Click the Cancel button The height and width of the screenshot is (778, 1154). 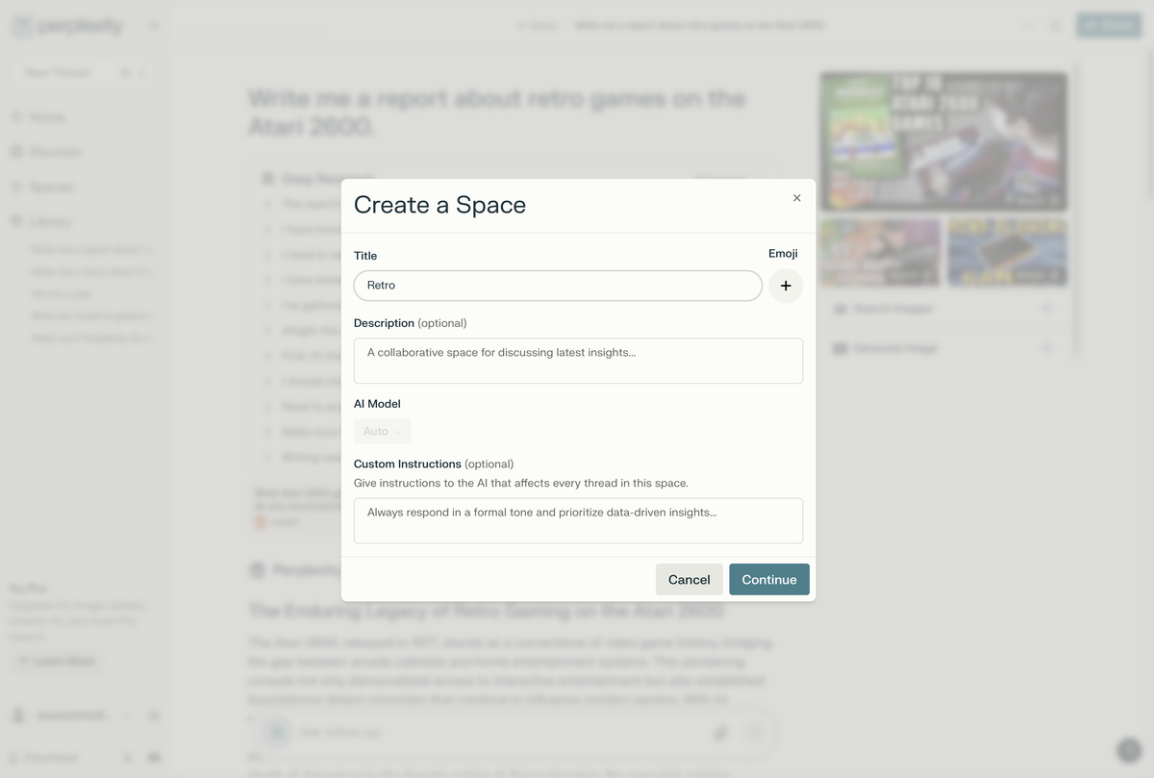pyautogui.click(x=690, y=579)
